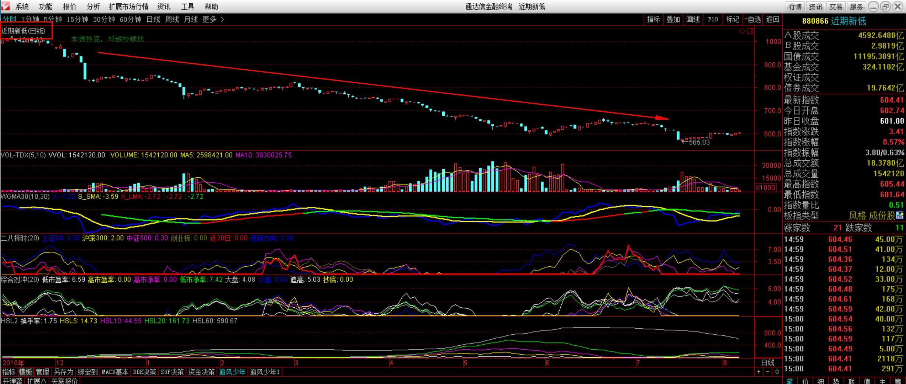906x384 pixels.
Task: Switch to the 分时 chart period
Action: coord(9,20)
